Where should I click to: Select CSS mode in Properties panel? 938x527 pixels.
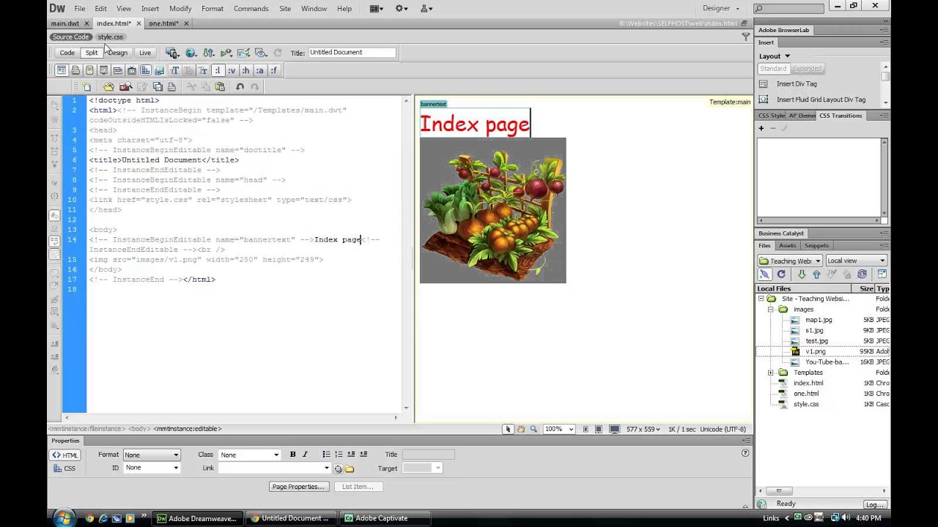[x=65, y=468]
